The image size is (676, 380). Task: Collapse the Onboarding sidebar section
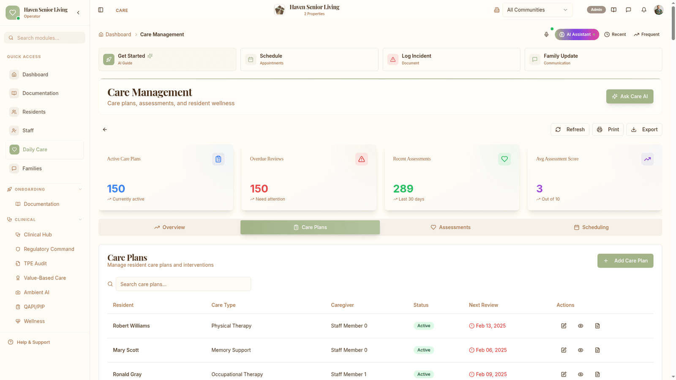click(80, 189)
